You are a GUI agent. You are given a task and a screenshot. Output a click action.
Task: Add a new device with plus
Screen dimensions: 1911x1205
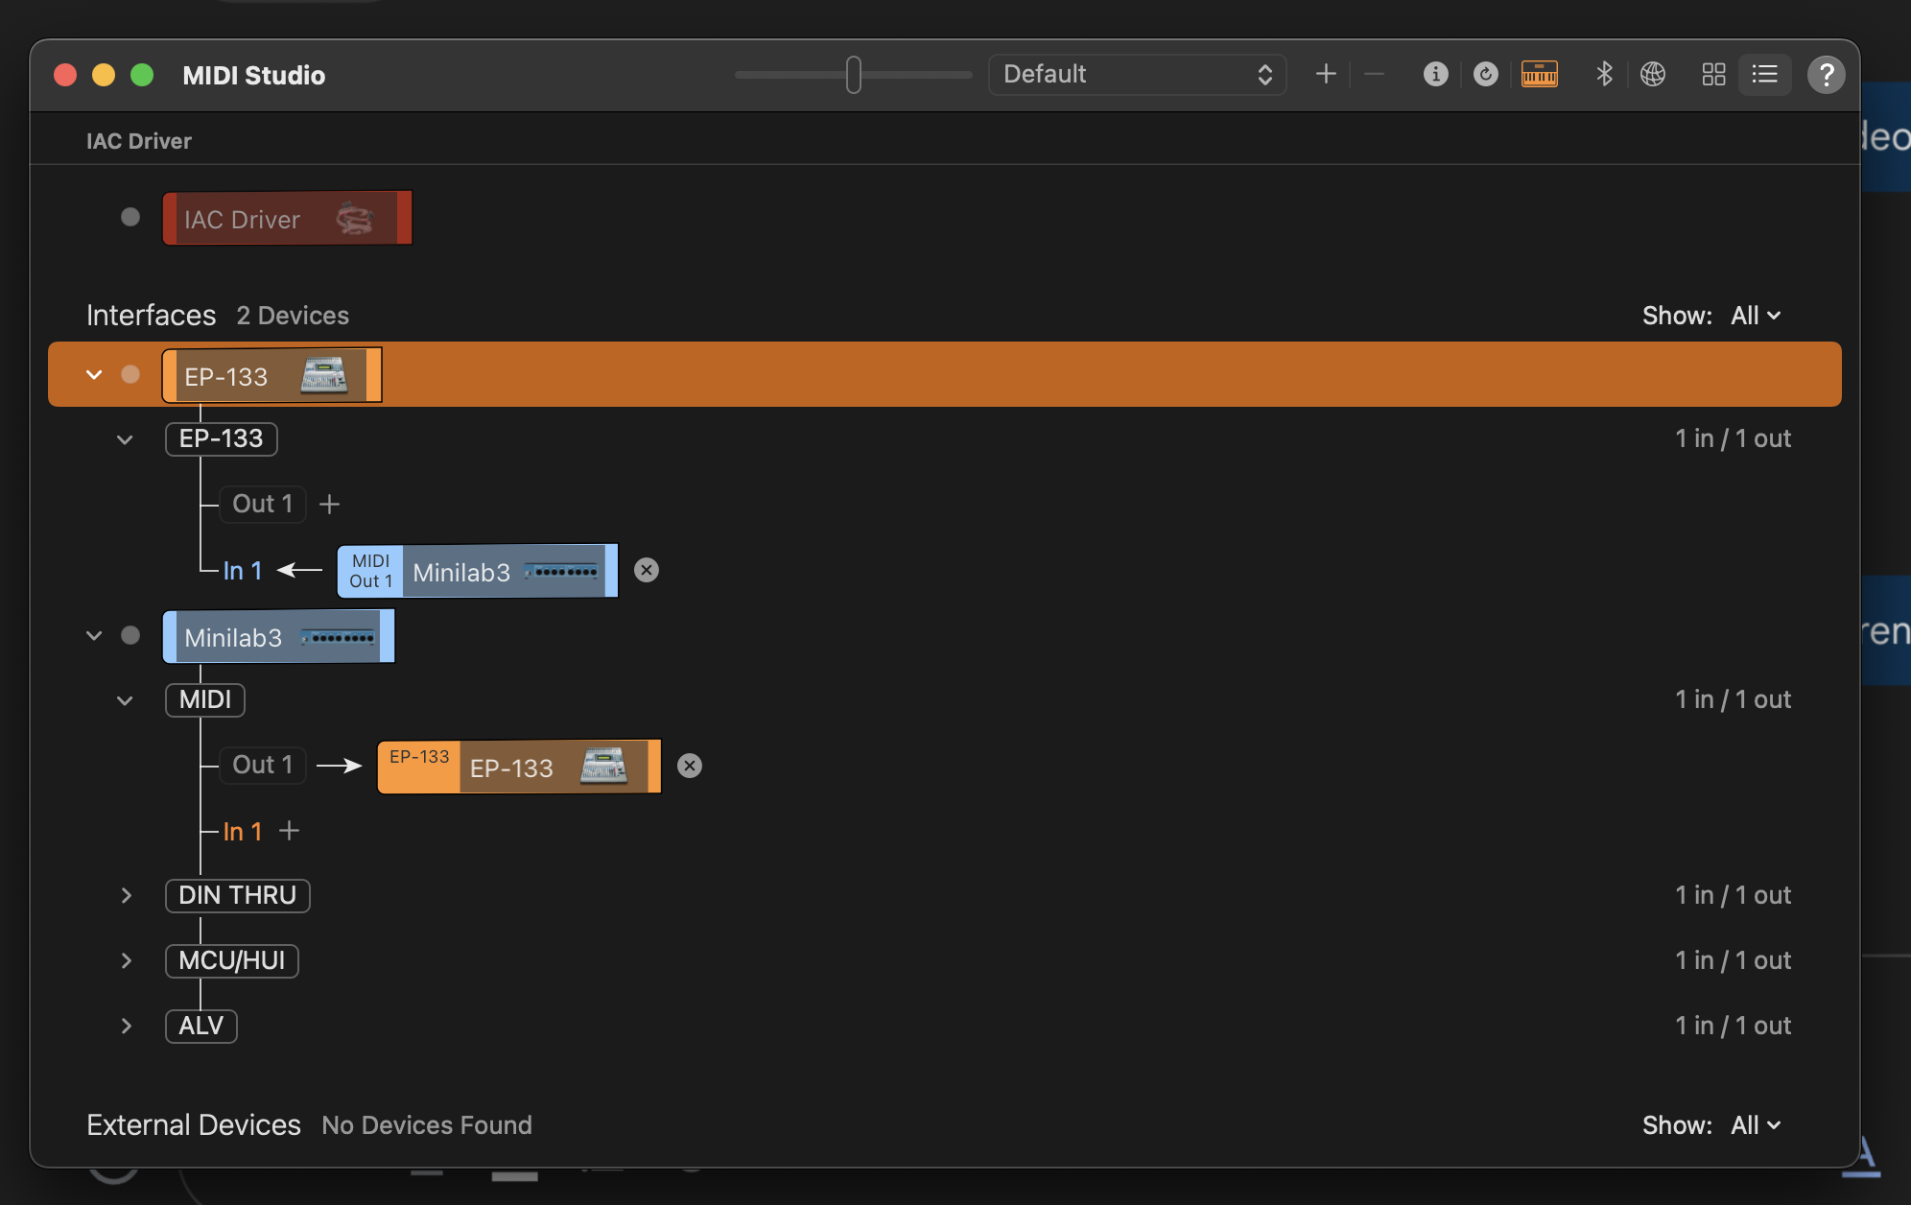pos(1326,74)
